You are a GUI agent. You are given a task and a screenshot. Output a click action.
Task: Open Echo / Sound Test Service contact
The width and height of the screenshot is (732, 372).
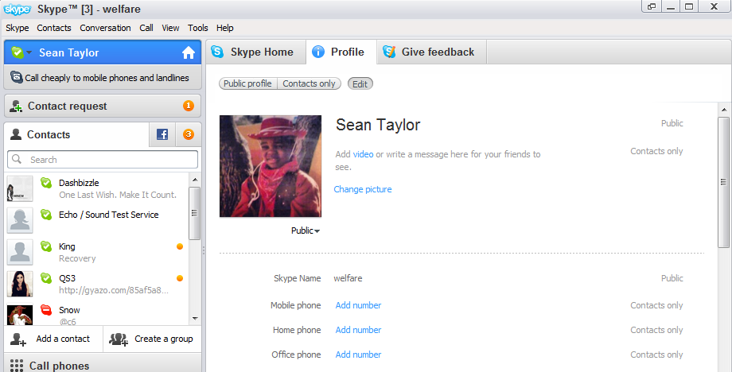97,220
